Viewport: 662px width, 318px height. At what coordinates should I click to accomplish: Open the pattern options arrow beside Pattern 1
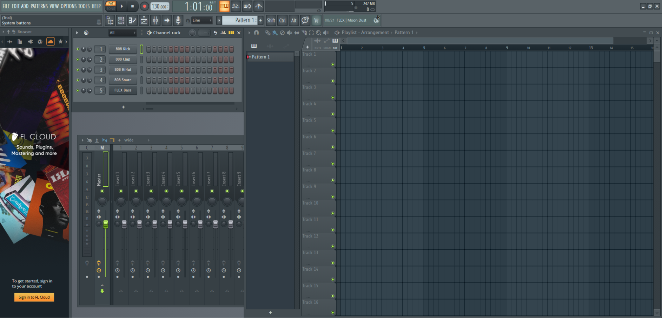point(219,20)
